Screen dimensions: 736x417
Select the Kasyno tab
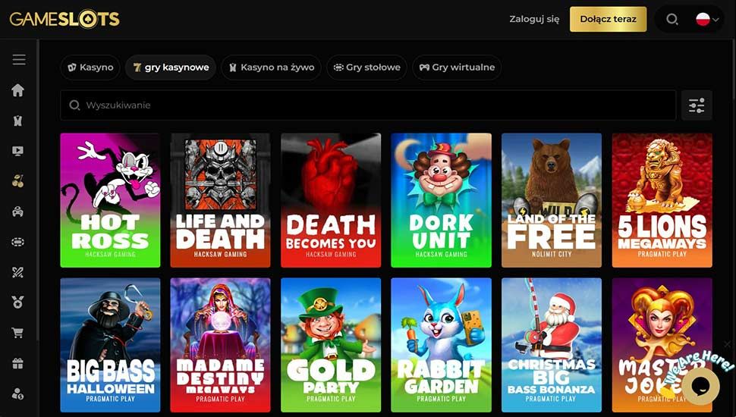90,67
